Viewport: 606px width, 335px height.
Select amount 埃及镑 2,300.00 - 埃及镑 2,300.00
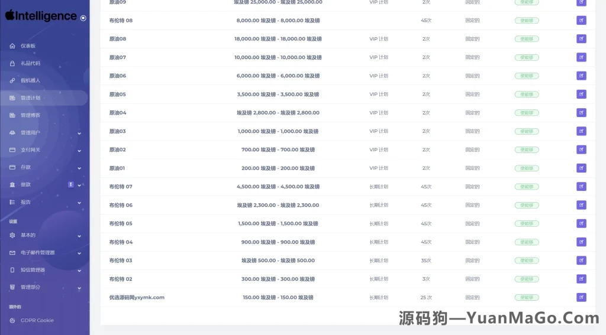[x=278, y=205]
